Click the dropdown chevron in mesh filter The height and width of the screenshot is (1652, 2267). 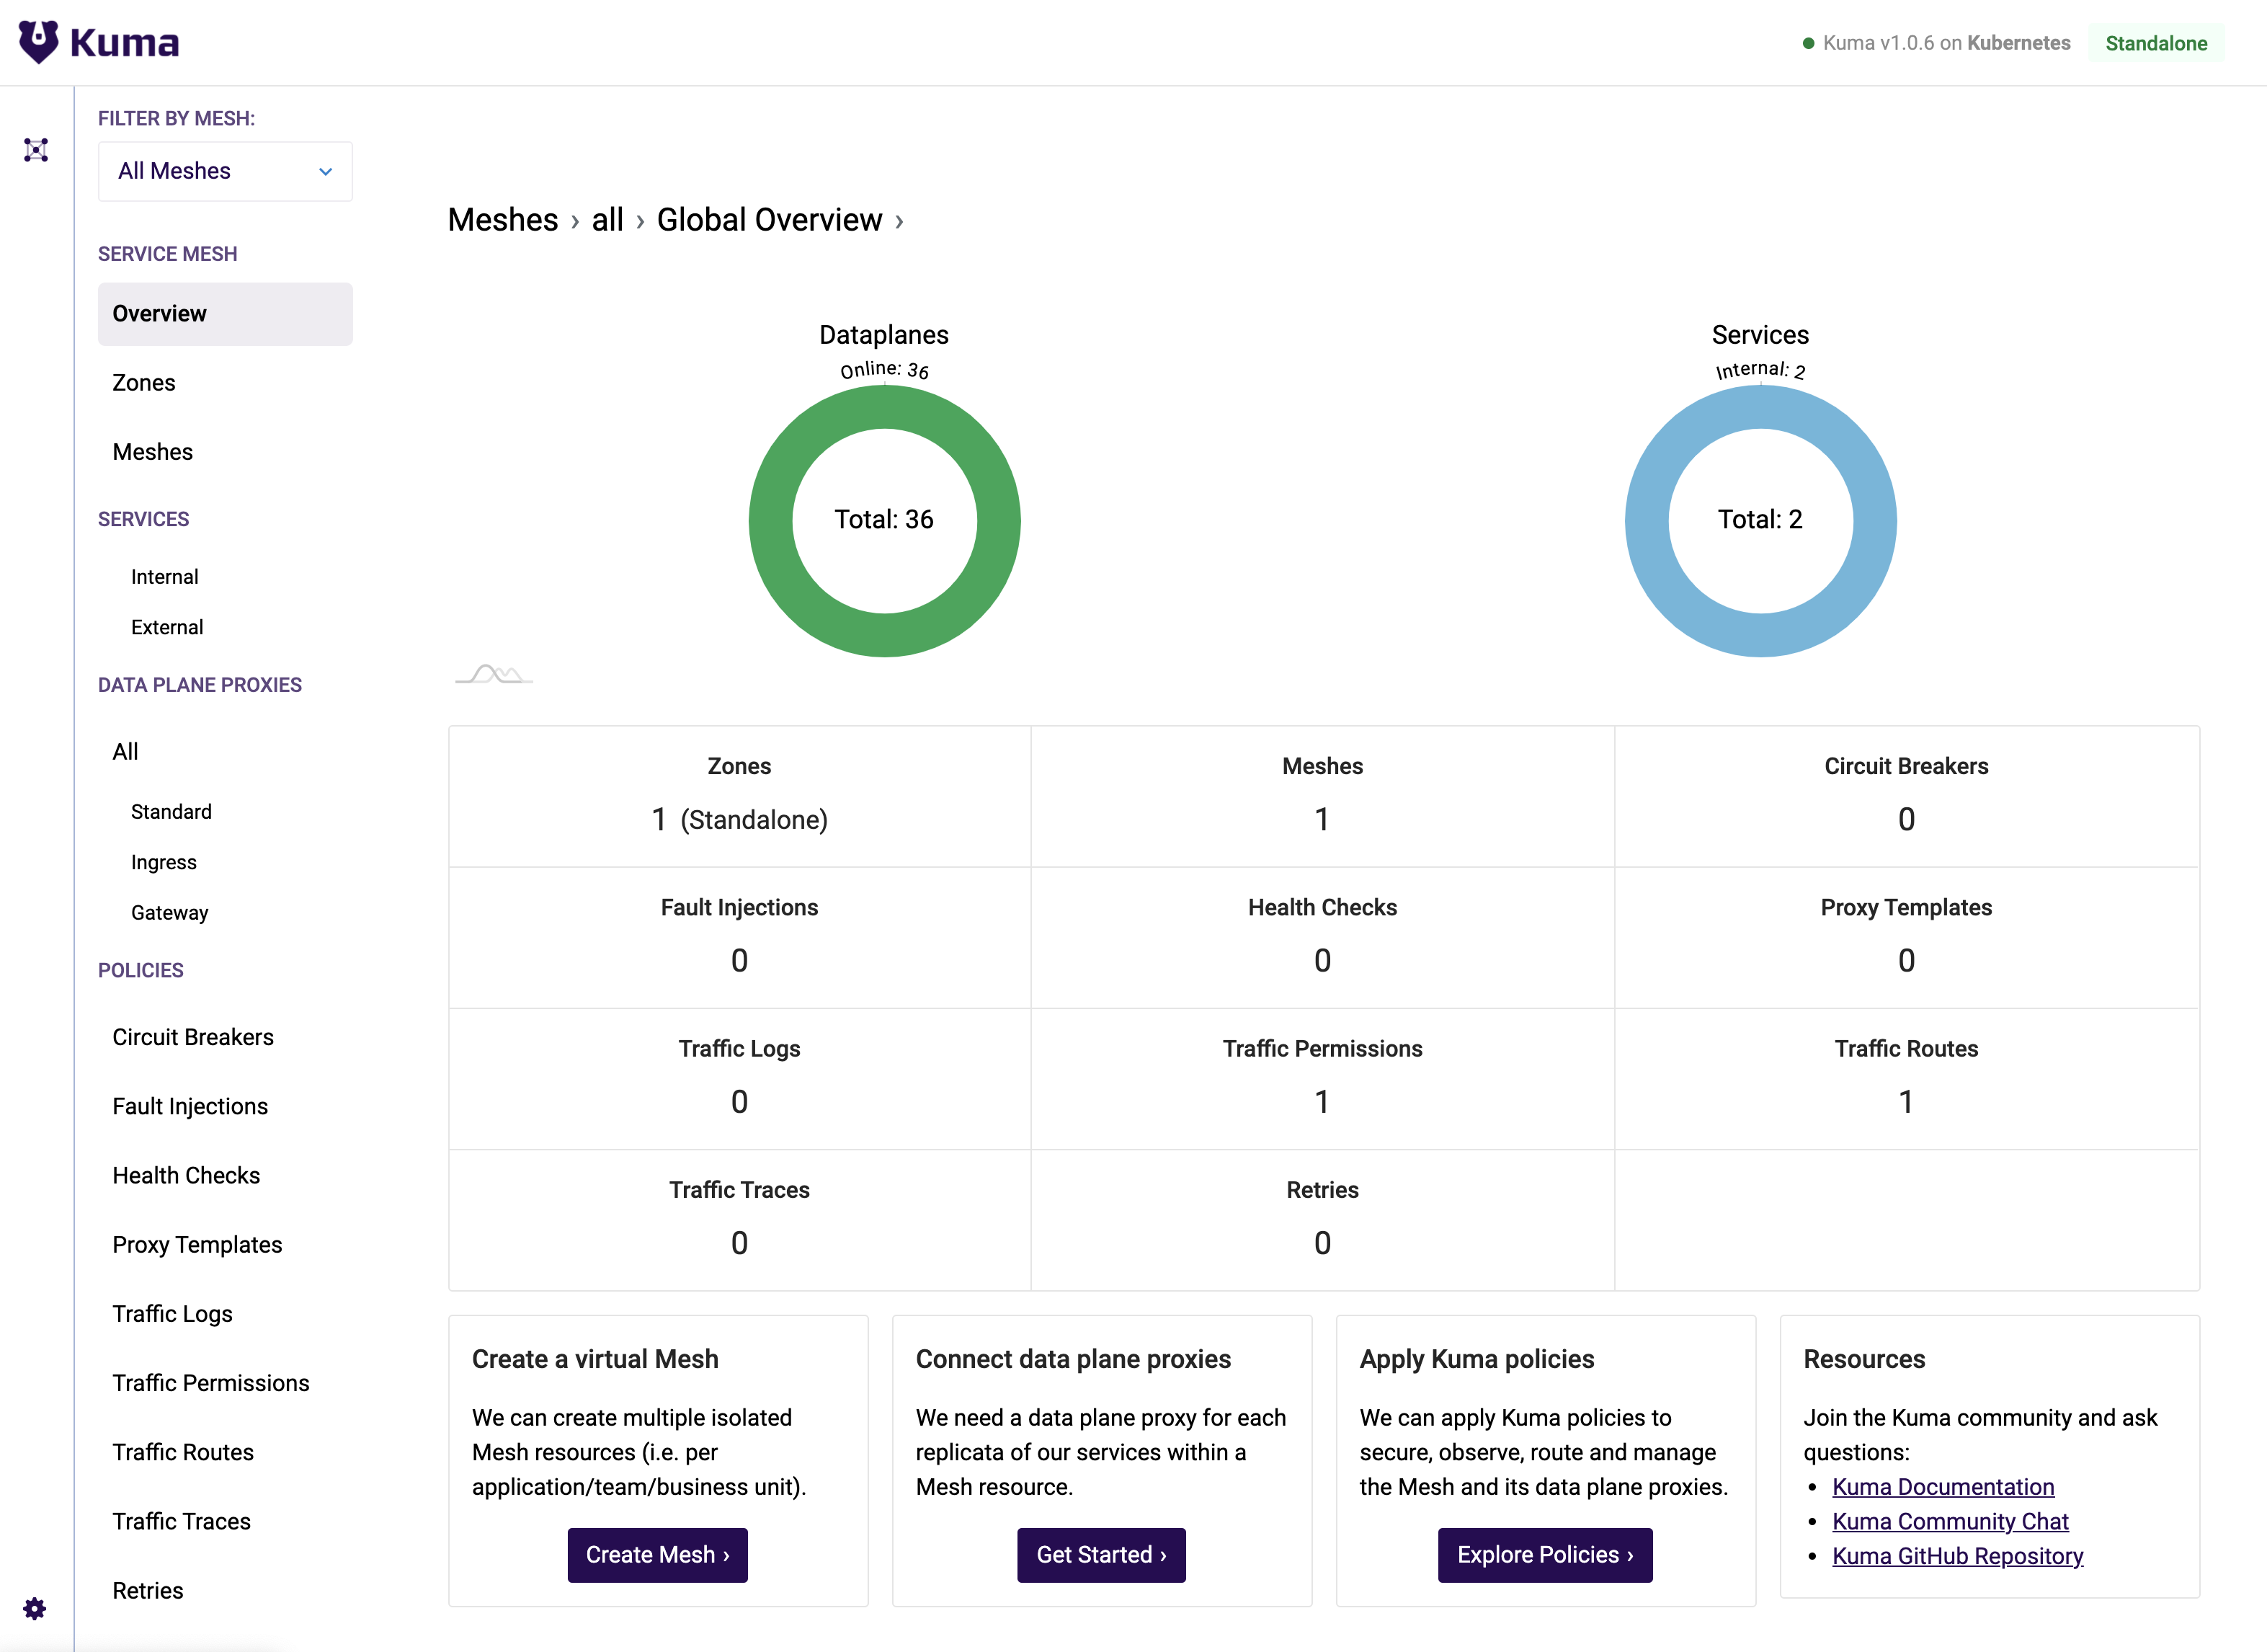(325, 172)
